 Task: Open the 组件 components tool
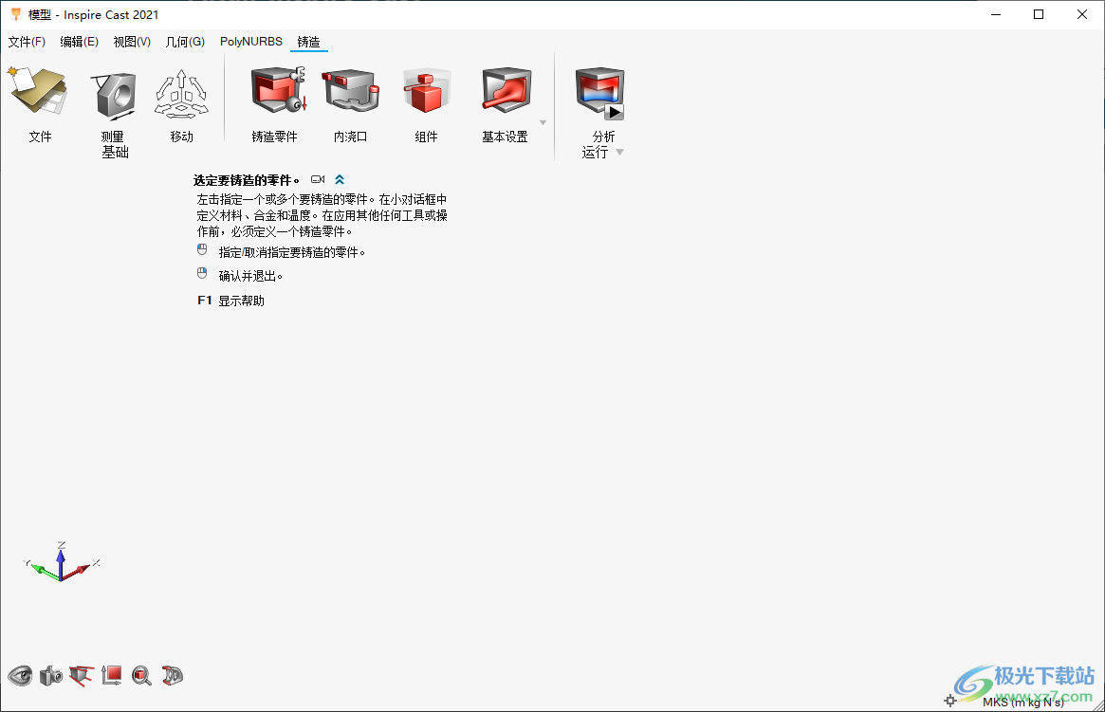coord(426,91)
